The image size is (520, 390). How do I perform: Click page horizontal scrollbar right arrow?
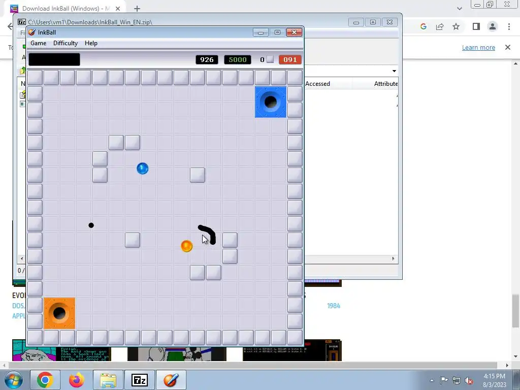pos(507,365)
